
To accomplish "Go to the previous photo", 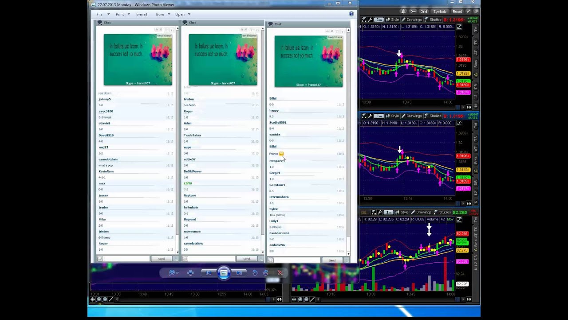I will click(x=209, y=273).
